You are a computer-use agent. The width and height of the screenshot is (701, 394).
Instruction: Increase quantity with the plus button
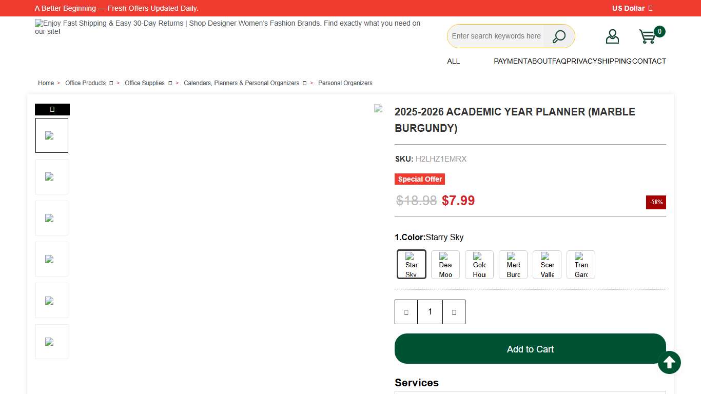(454, 312)
